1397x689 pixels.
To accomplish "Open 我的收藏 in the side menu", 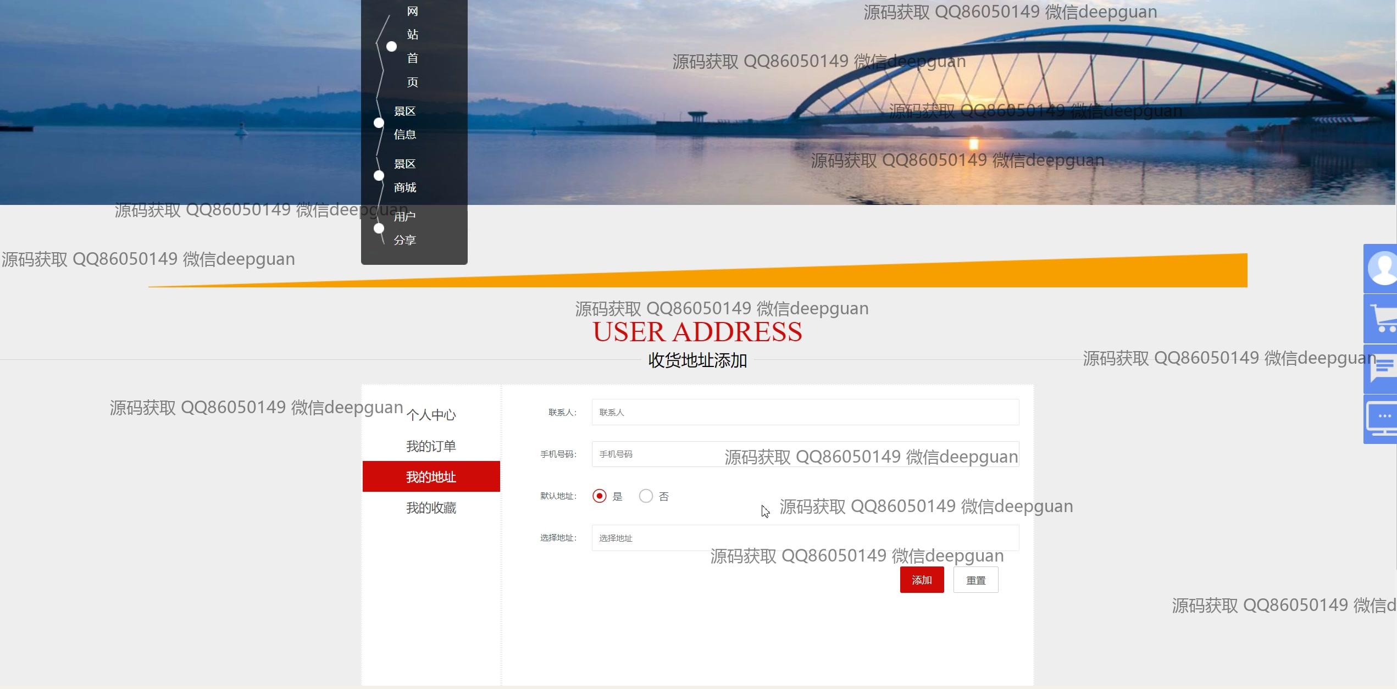I will [x=431, y=508].
